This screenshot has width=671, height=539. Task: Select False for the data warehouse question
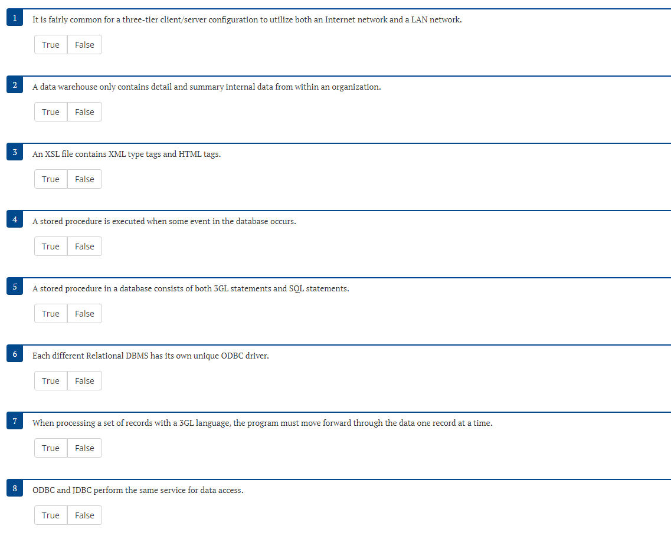click(x=84, y=111)
